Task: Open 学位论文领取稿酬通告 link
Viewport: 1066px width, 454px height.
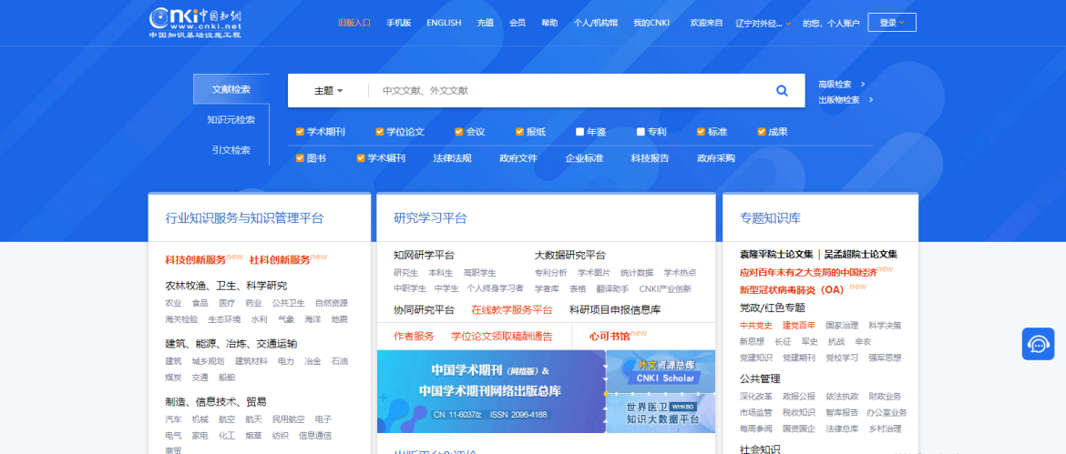Action: pyautogui.click(x=502, y=336)
